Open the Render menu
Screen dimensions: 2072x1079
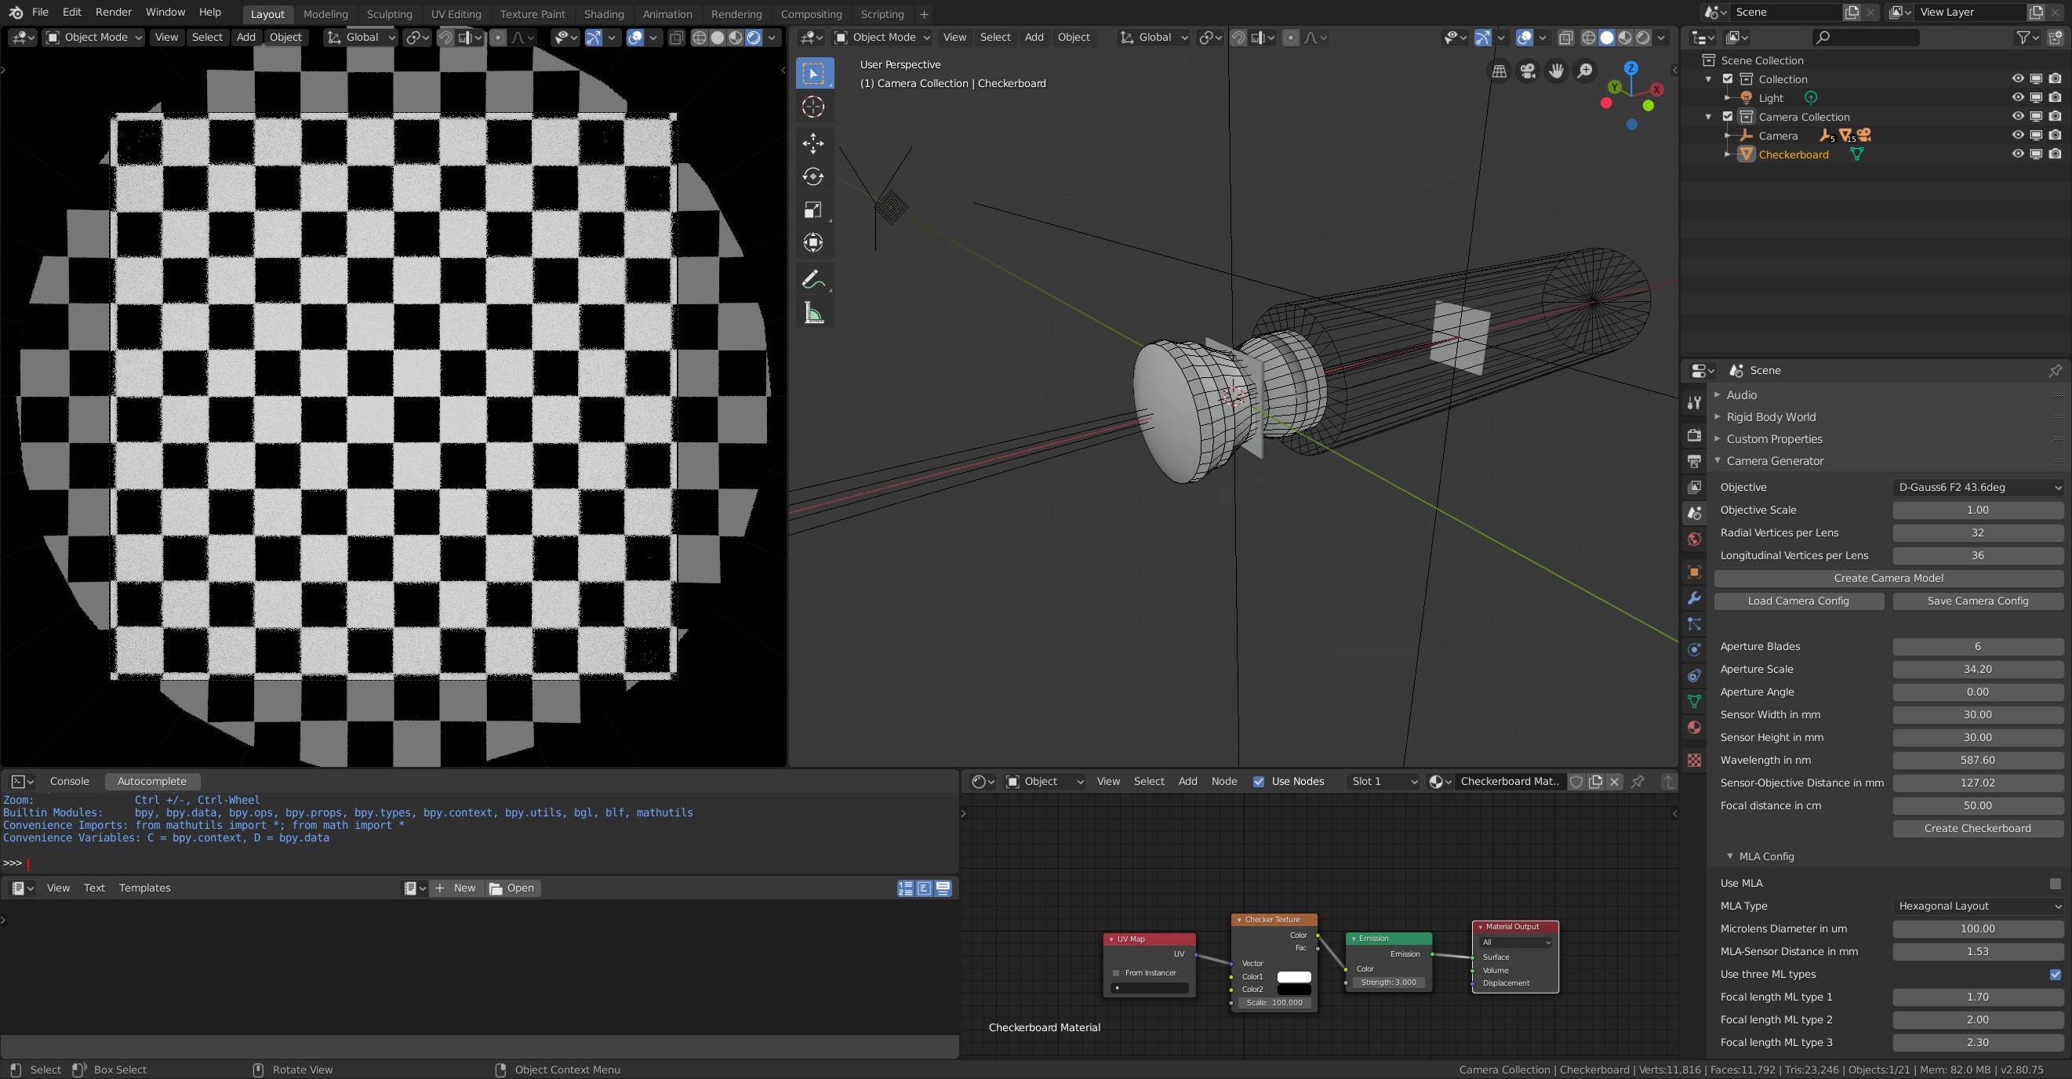click(x=114, y=12)
